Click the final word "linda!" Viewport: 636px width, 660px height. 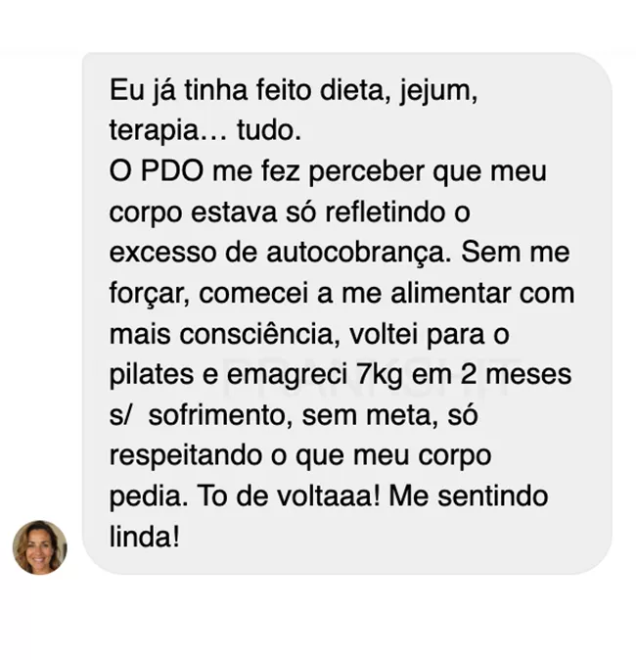144,537
